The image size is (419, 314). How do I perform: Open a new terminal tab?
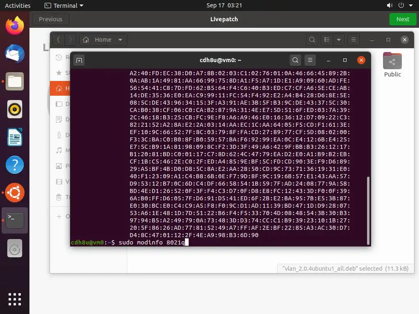coord(79,61)
